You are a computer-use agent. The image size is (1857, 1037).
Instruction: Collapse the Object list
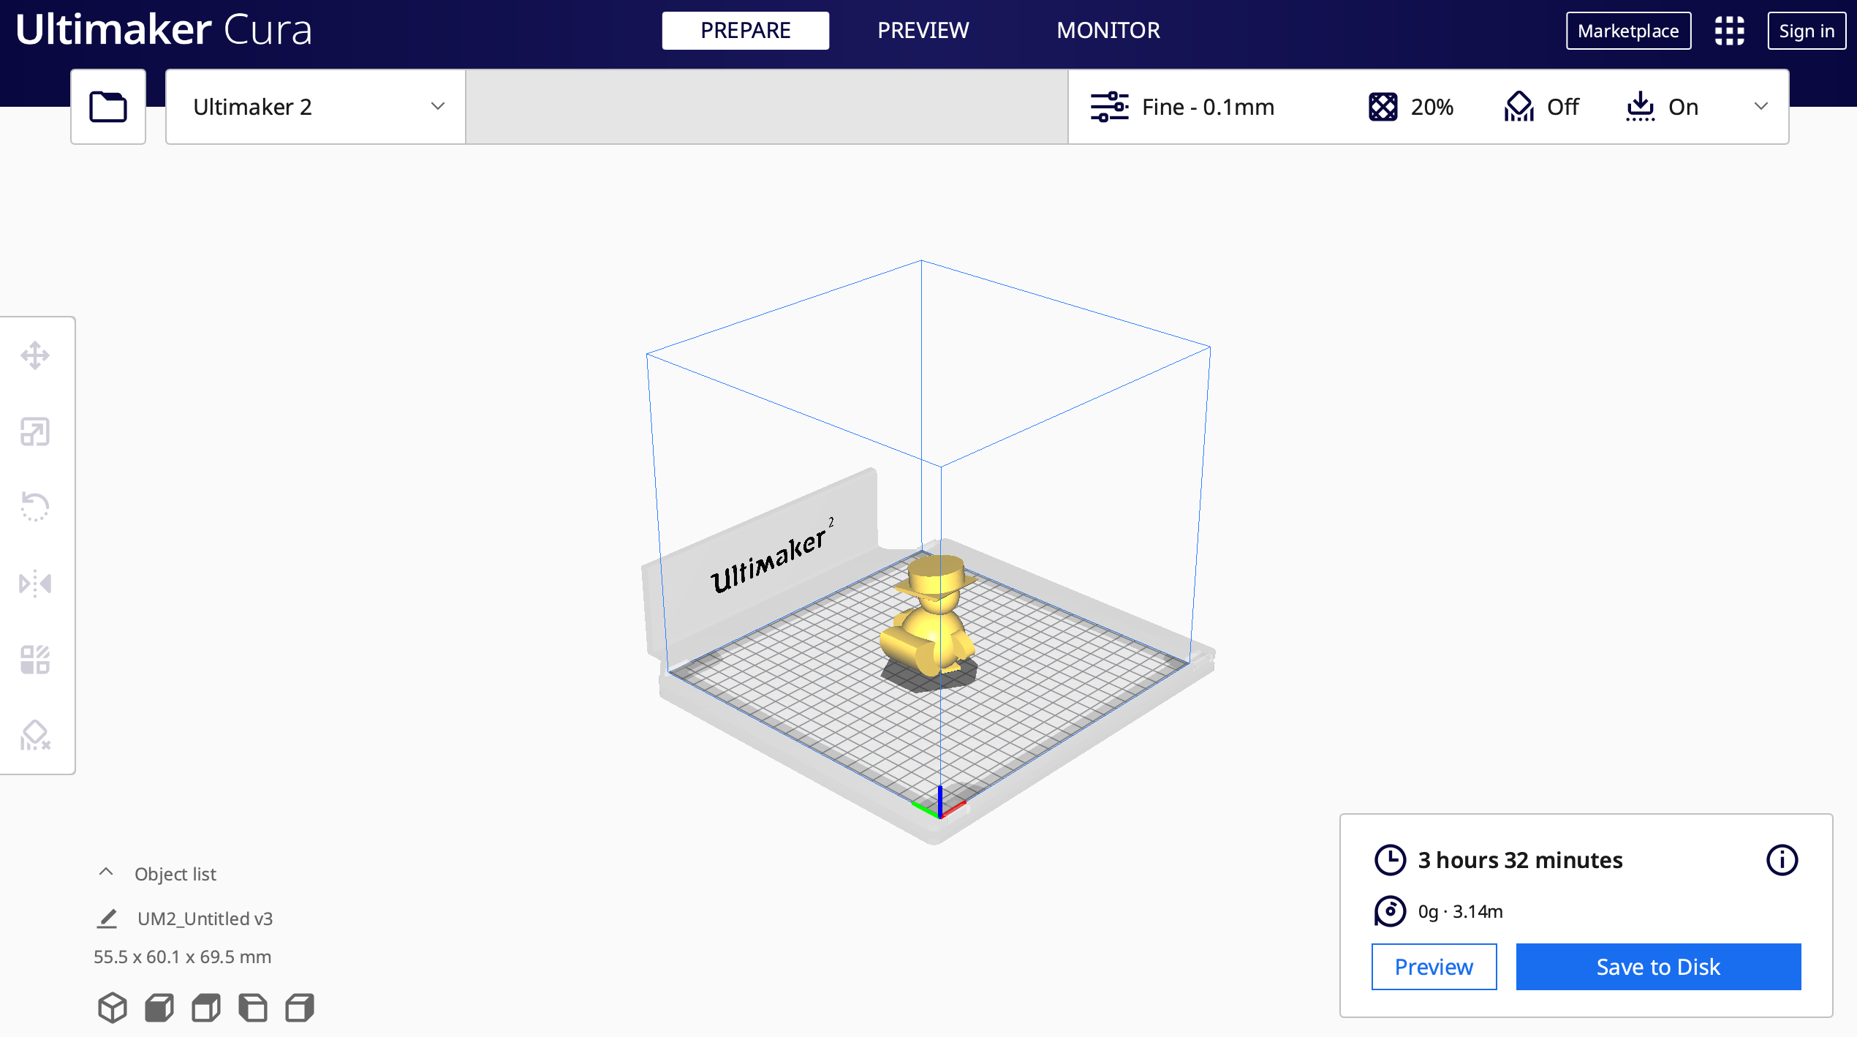(106, 872)
